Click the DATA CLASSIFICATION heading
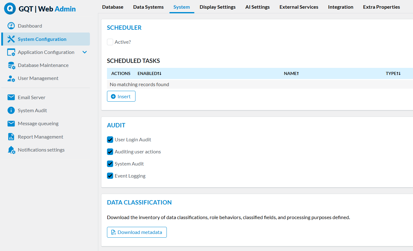 point(139,202)
